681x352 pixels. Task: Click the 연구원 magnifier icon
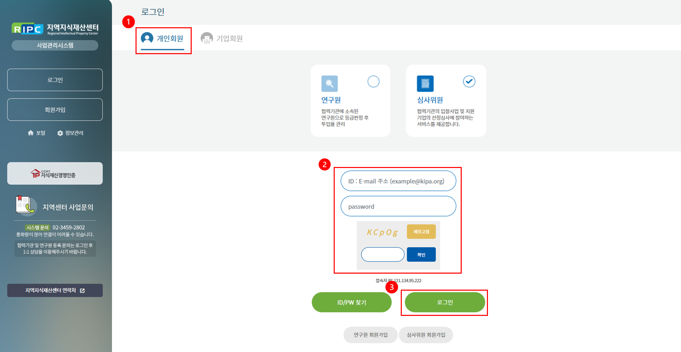pos(329,83)
